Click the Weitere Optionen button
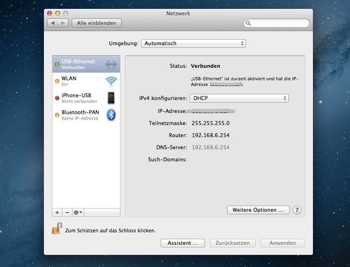Image resolution: width=350 pixels, height=267 pixels. tap(258, 210)
